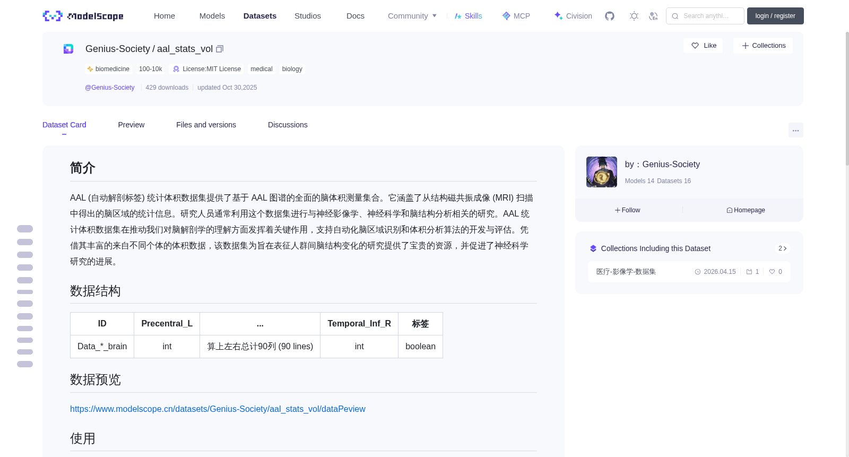Click the Data_*_brain table cell
Viewport: 849px width, 457px height.
(x=102, y=347)
